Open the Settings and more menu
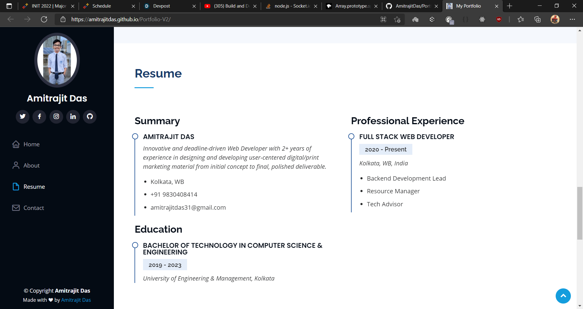The width and height of the screenshot is (583, 309). tap(572, 19)
